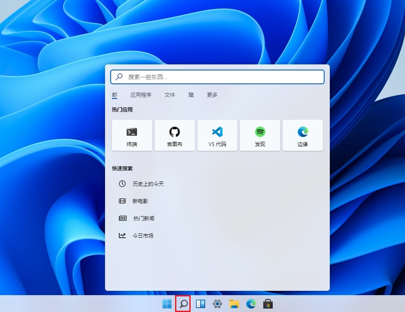Screen dimensions: 405x312
Task: Open the 文件 search filter tab
Action: tap(169, 95)
